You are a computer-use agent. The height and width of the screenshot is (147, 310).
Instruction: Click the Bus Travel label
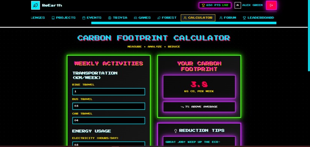pos(82,99)
